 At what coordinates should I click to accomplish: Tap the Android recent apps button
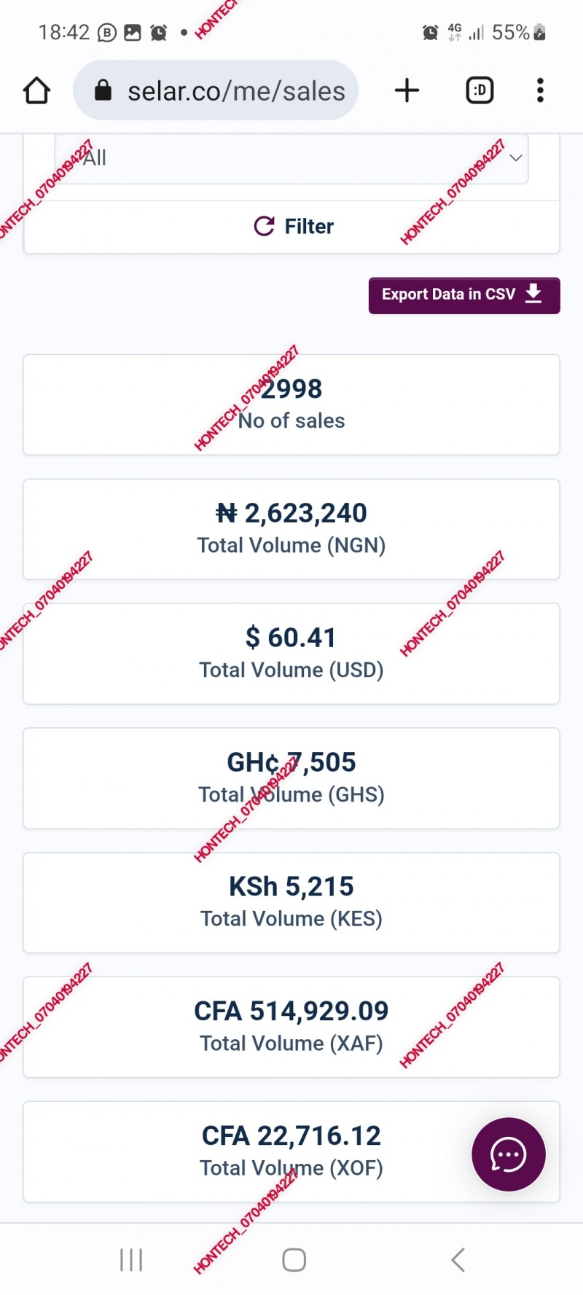tap(131, 1260)
